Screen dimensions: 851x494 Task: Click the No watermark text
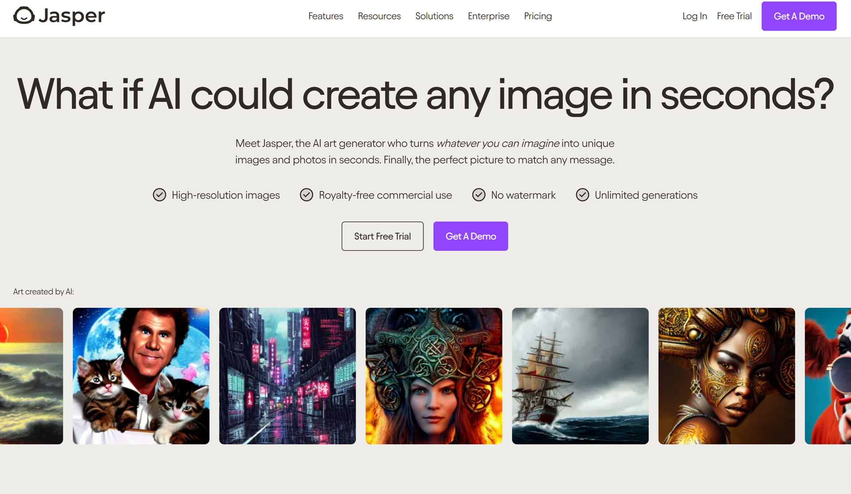click(x=523, y=195)
